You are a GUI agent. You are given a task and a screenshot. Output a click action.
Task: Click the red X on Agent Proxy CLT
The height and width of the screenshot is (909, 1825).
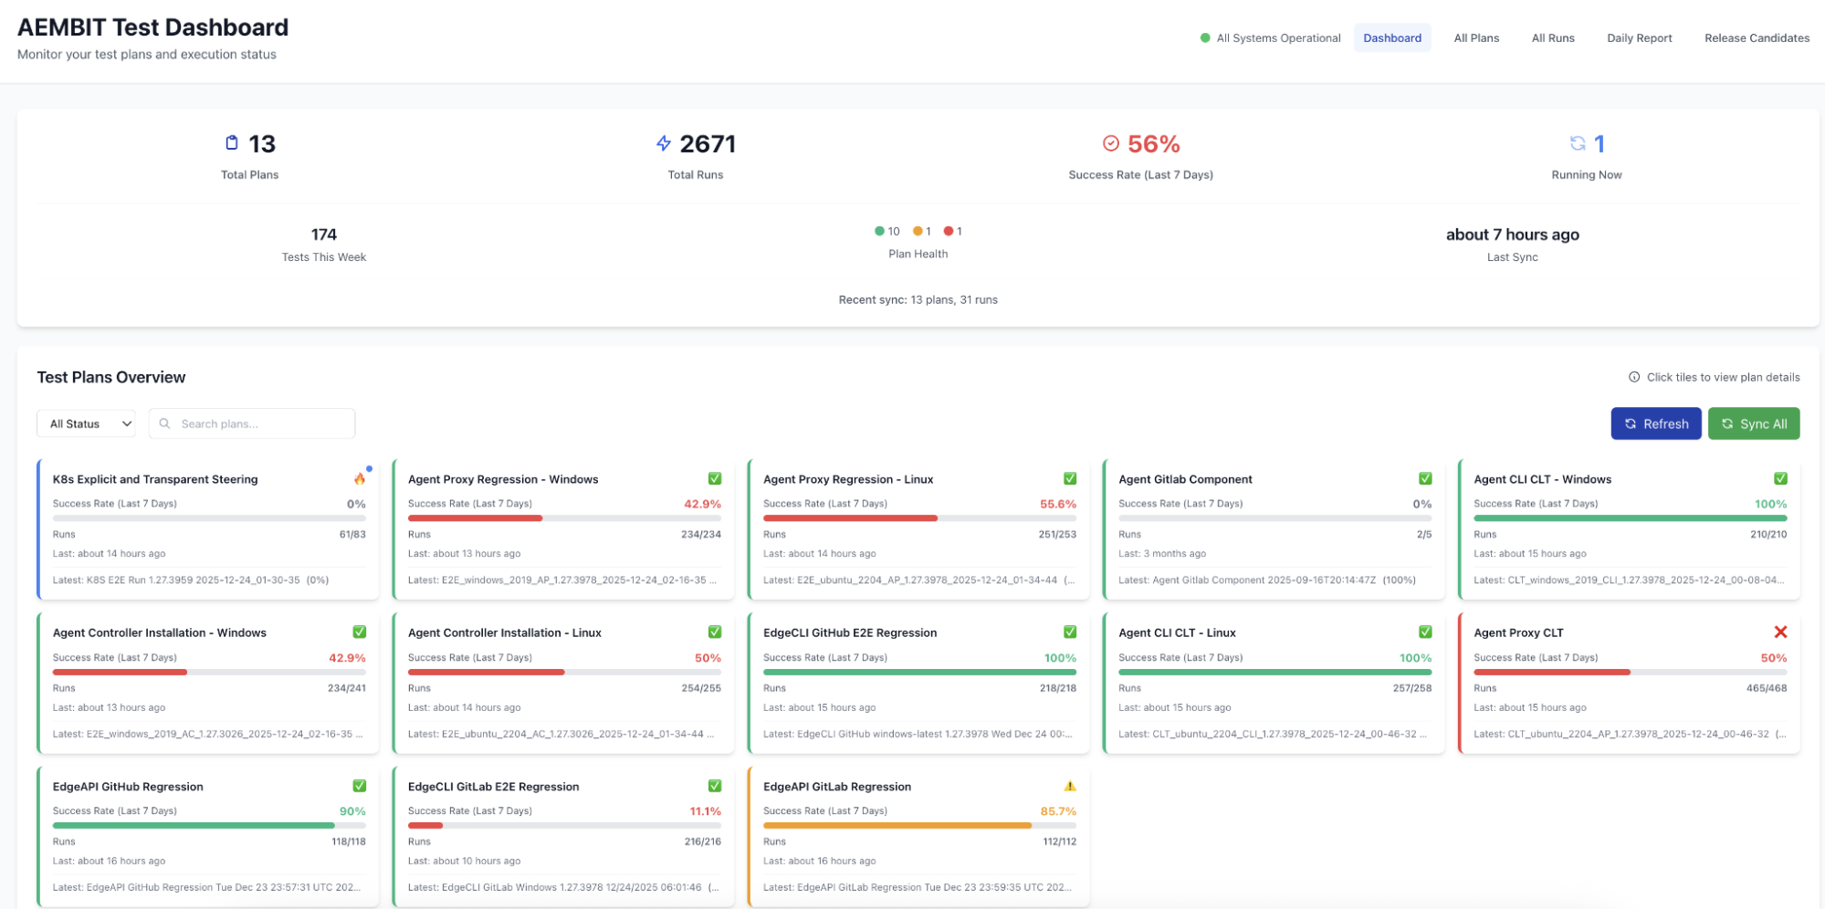1779,632
